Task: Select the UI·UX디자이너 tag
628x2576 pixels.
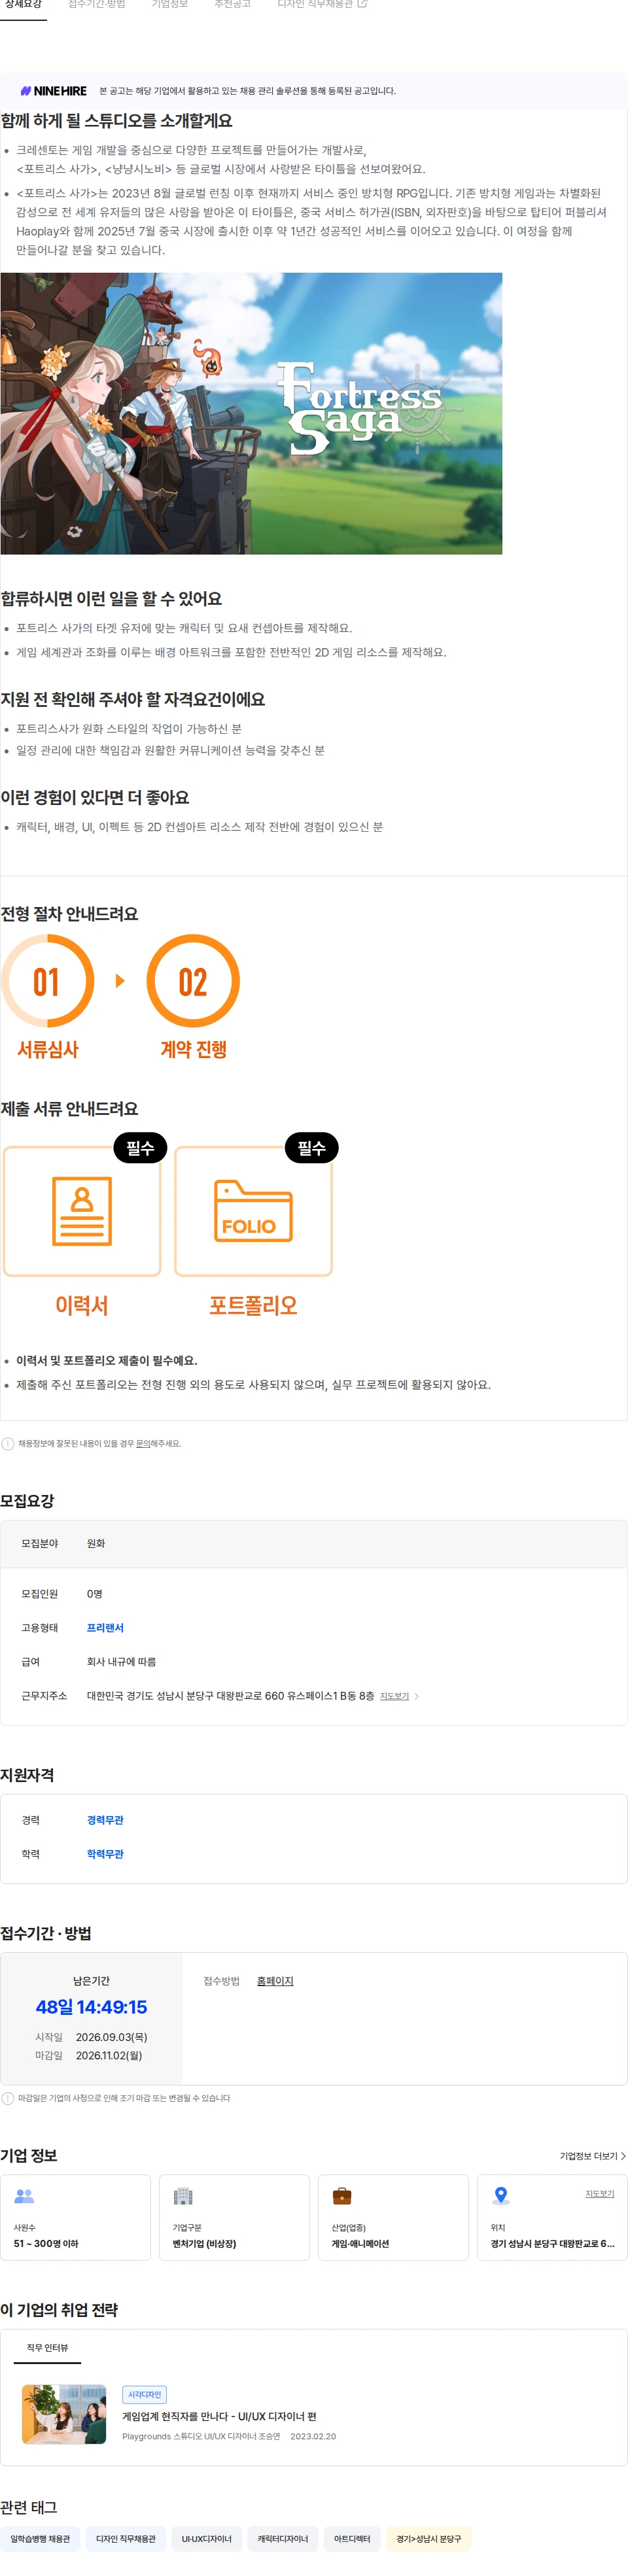Action: pyautogui.click(x=206, y=2539)
